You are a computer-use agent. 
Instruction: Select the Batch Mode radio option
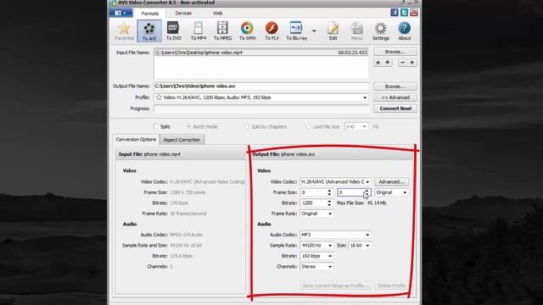coord(188,126)
